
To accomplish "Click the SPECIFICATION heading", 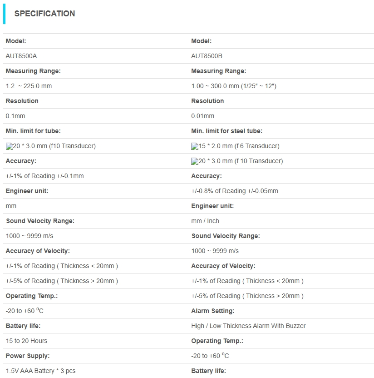I will coord(44,14).
